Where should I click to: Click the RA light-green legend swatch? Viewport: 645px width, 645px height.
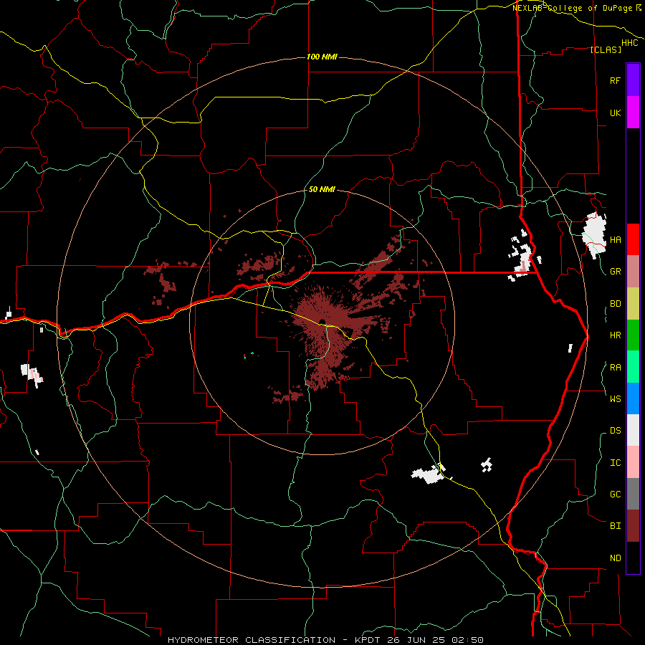point(633,367)
